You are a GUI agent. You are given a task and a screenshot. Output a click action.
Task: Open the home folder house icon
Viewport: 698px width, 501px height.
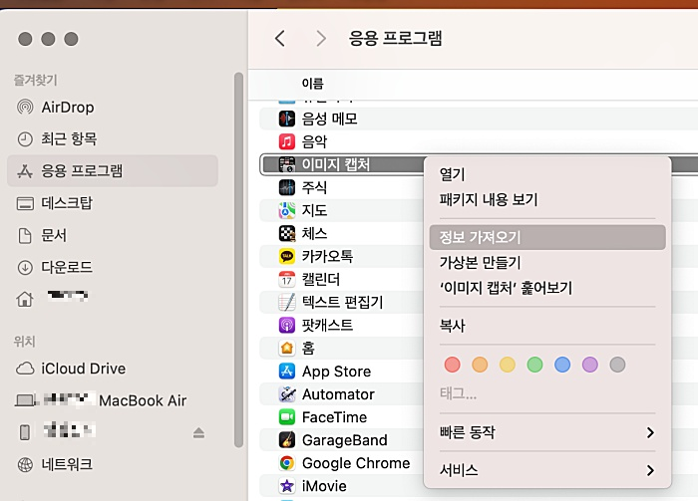(25, 299)
